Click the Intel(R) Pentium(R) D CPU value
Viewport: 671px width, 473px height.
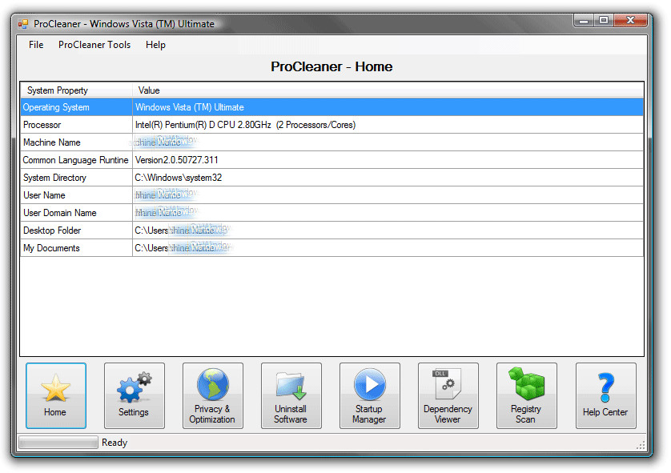388,125
